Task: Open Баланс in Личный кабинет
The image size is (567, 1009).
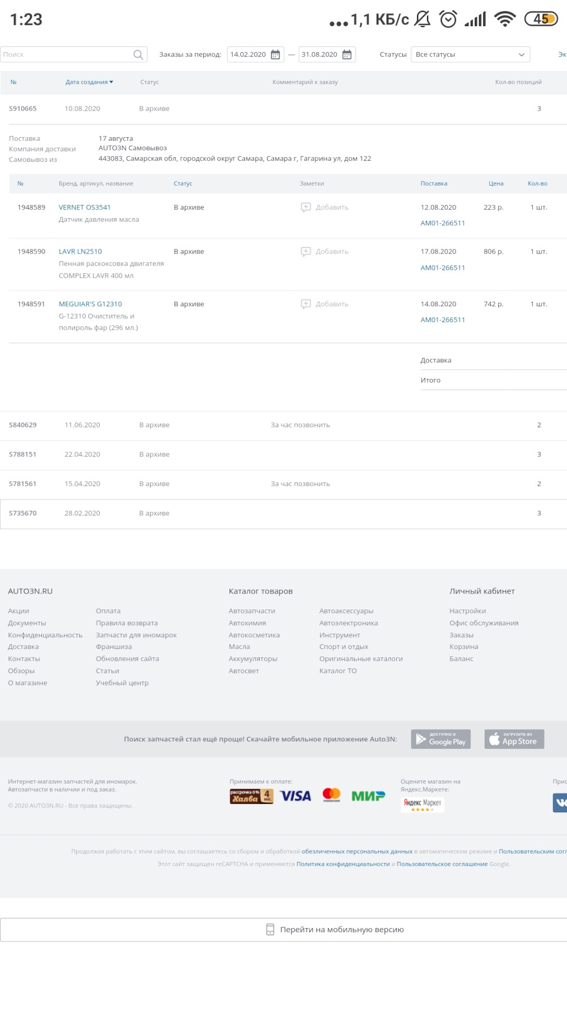Action: pos(461,658)
